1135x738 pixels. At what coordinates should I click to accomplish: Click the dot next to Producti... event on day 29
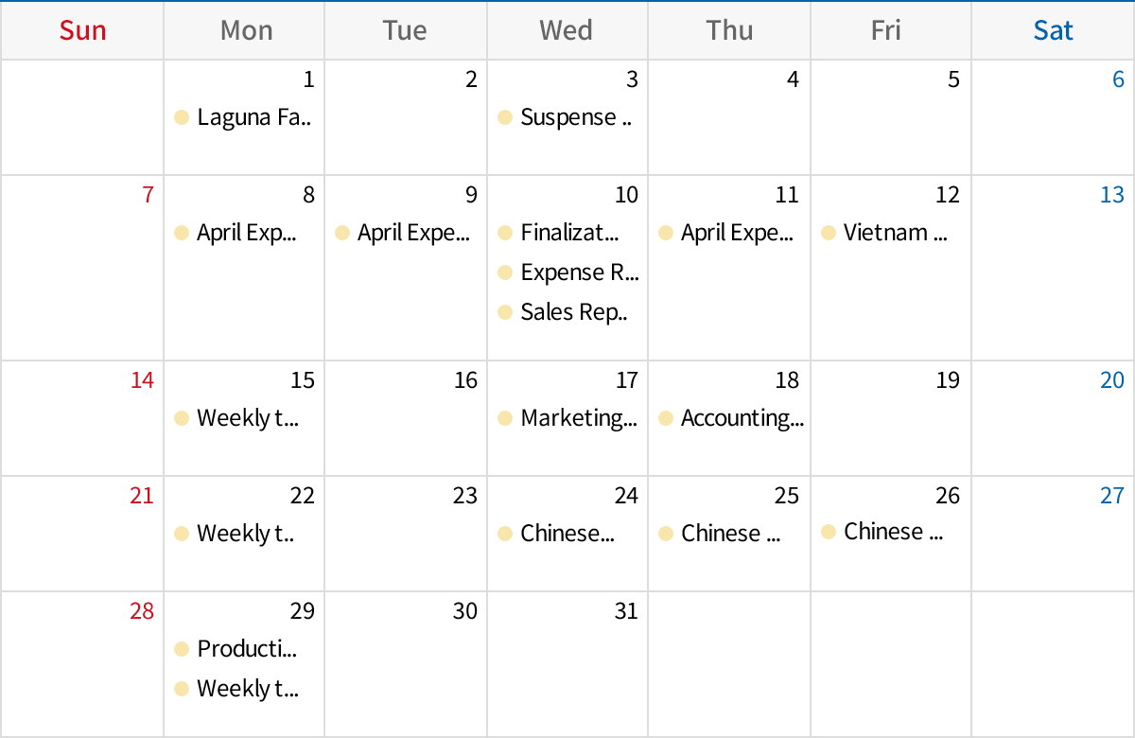182,649
